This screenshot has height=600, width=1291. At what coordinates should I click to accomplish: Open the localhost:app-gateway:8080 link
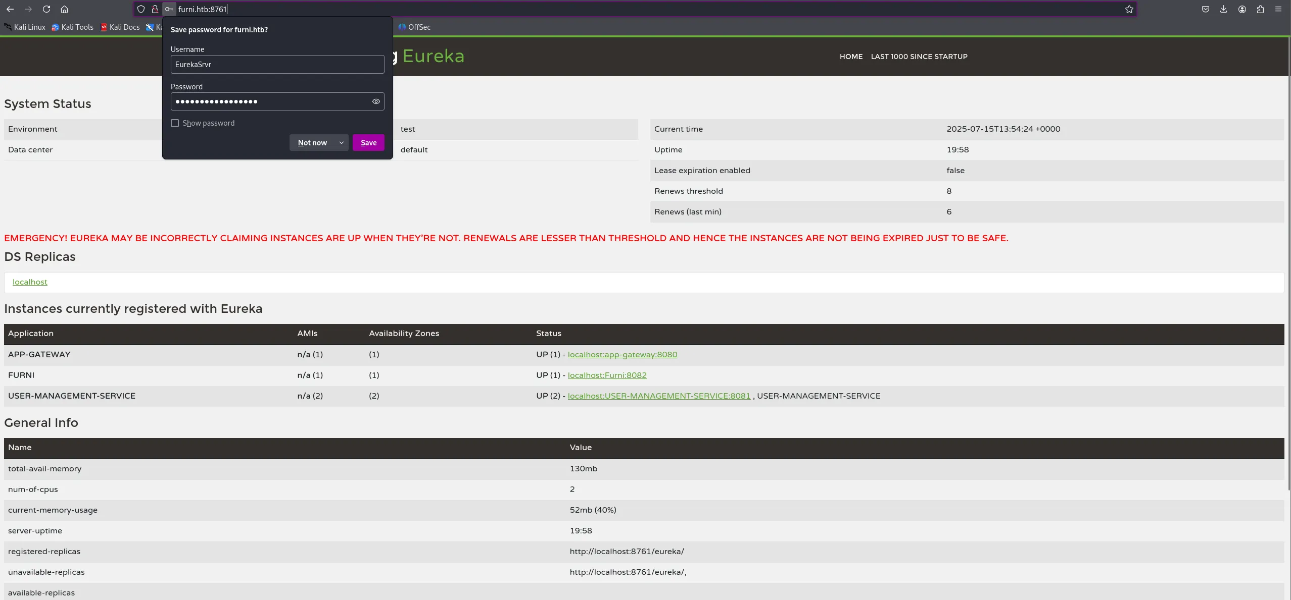coord(622,355)
